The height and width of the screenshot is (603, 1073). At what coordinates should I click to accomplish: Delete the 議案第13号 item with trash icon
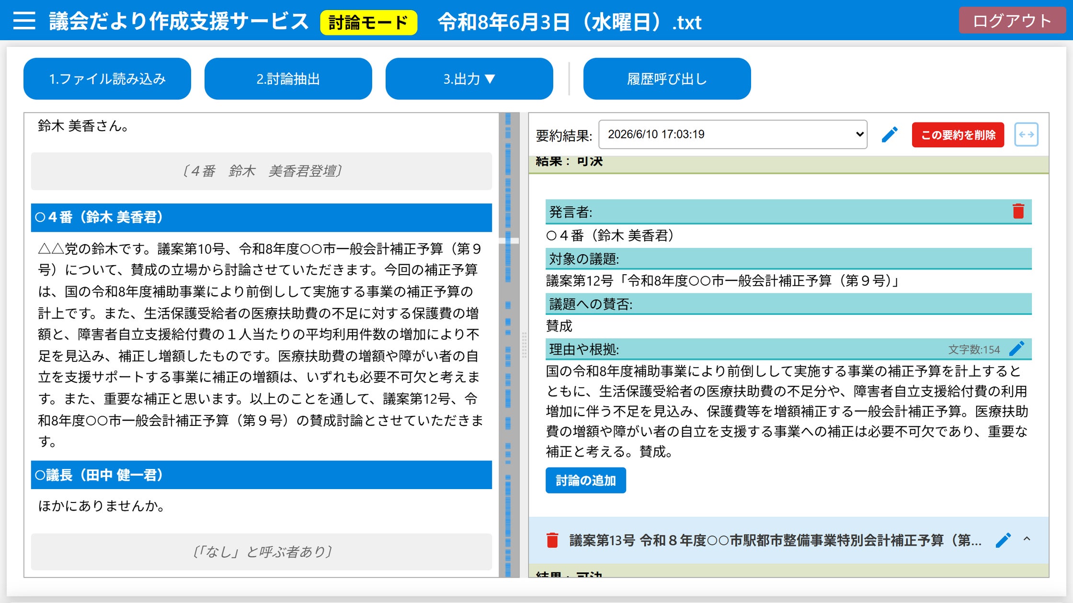click(552, 540)
